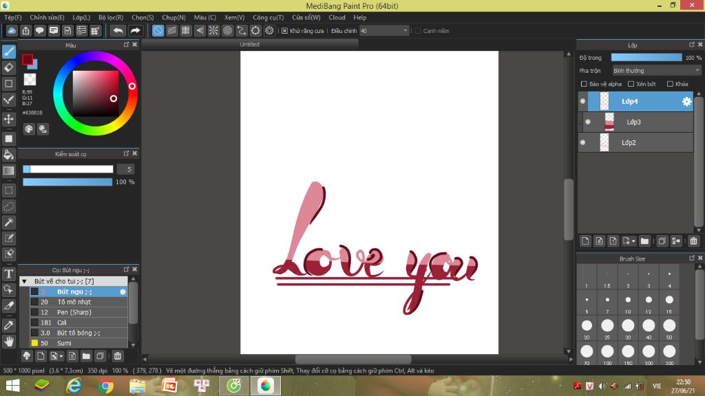Image resolution: width=705 pixels, height=396 pixels.
Task: Open the Chỉnh sửa(E) menu
Action: point(48,17)
